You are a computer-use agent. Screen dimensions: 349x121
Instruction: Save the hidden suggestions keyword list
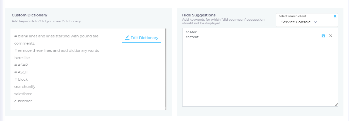pos(323,36)
